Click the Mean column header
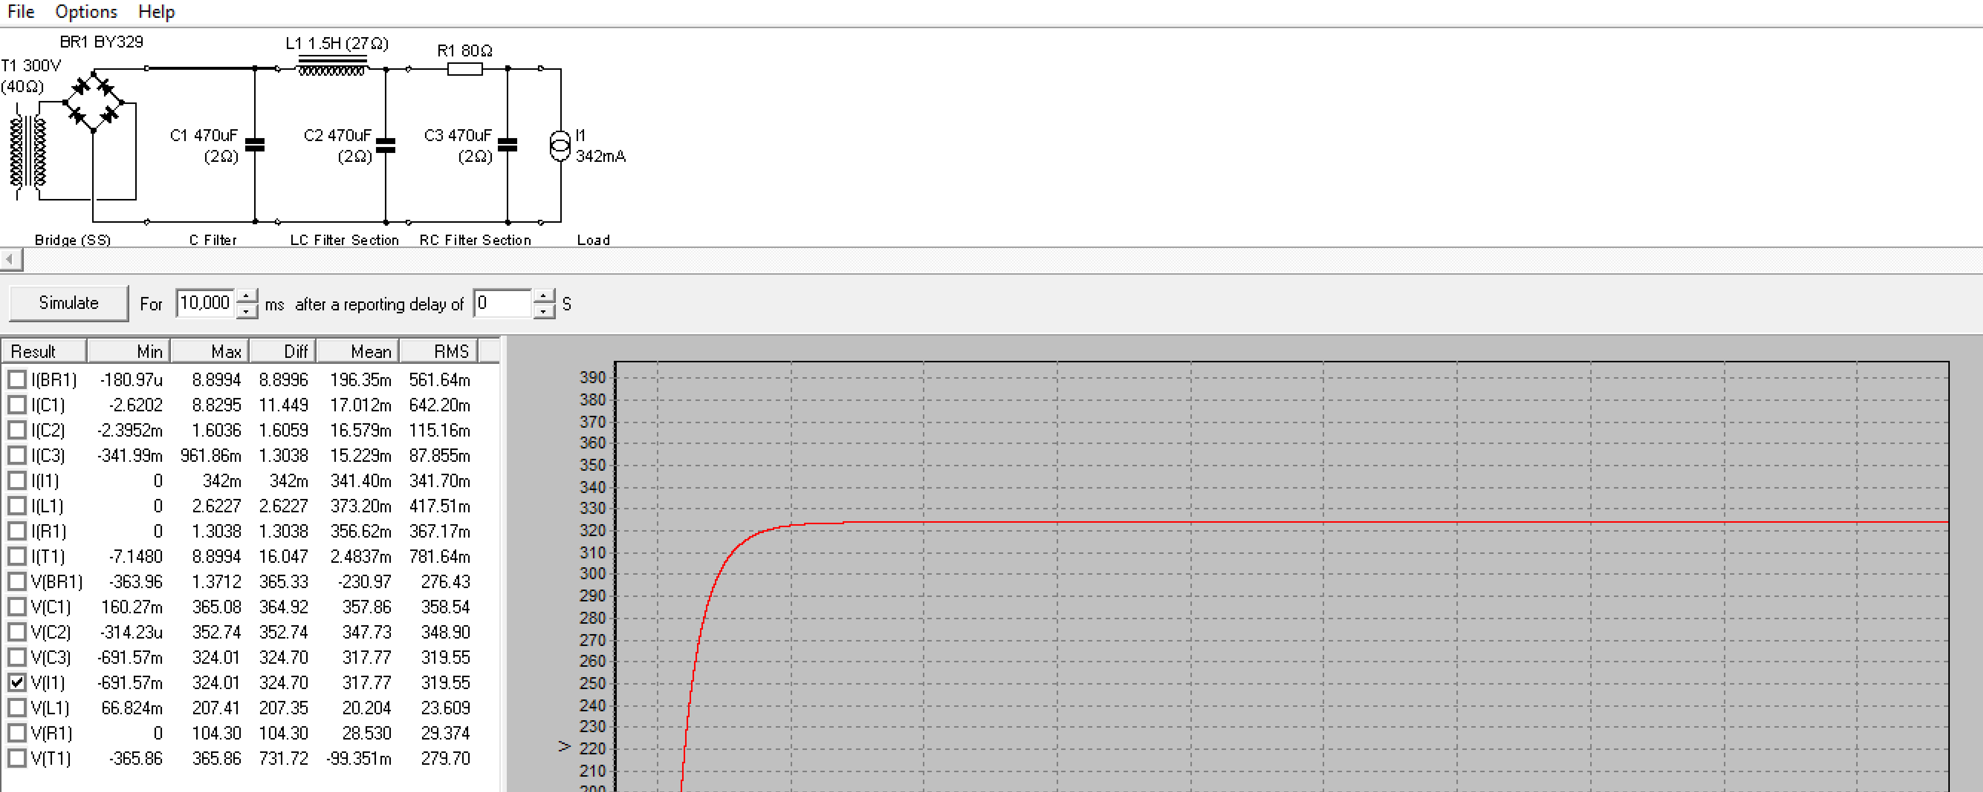Screen dimensions: 1983x792 tap(358, 351)
